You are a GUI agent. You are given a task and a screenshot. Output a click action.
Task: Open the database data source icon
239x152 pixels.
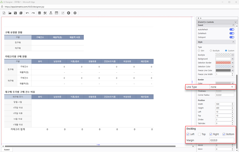coord(39,13)
